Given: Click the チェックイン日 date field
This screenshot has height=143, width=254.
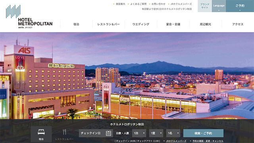Looking at the screenshot, I should pos(96,133).
